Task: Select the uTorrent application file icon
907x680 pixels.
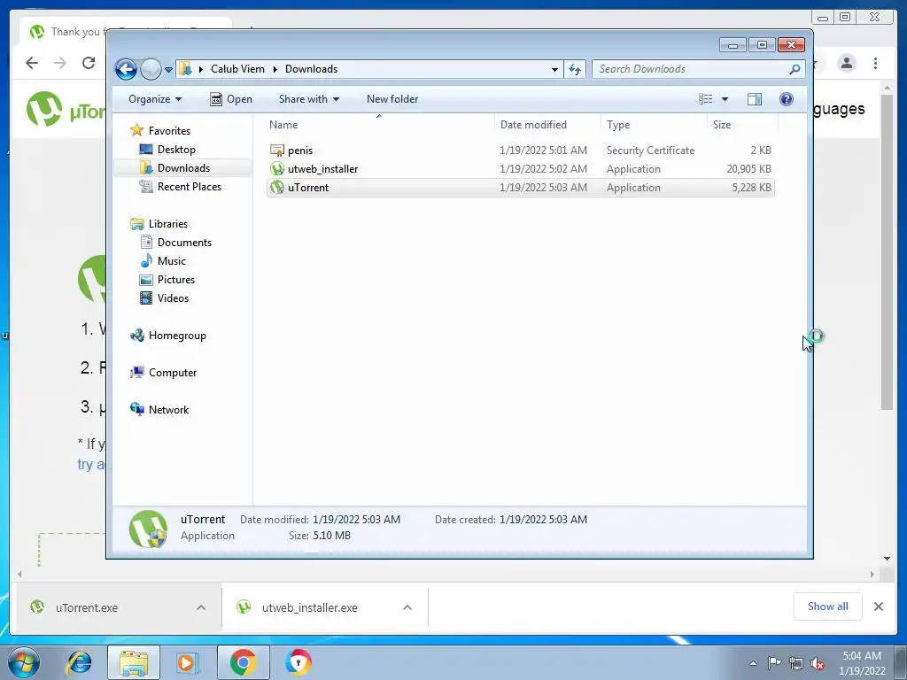Action: coord(277,188)
